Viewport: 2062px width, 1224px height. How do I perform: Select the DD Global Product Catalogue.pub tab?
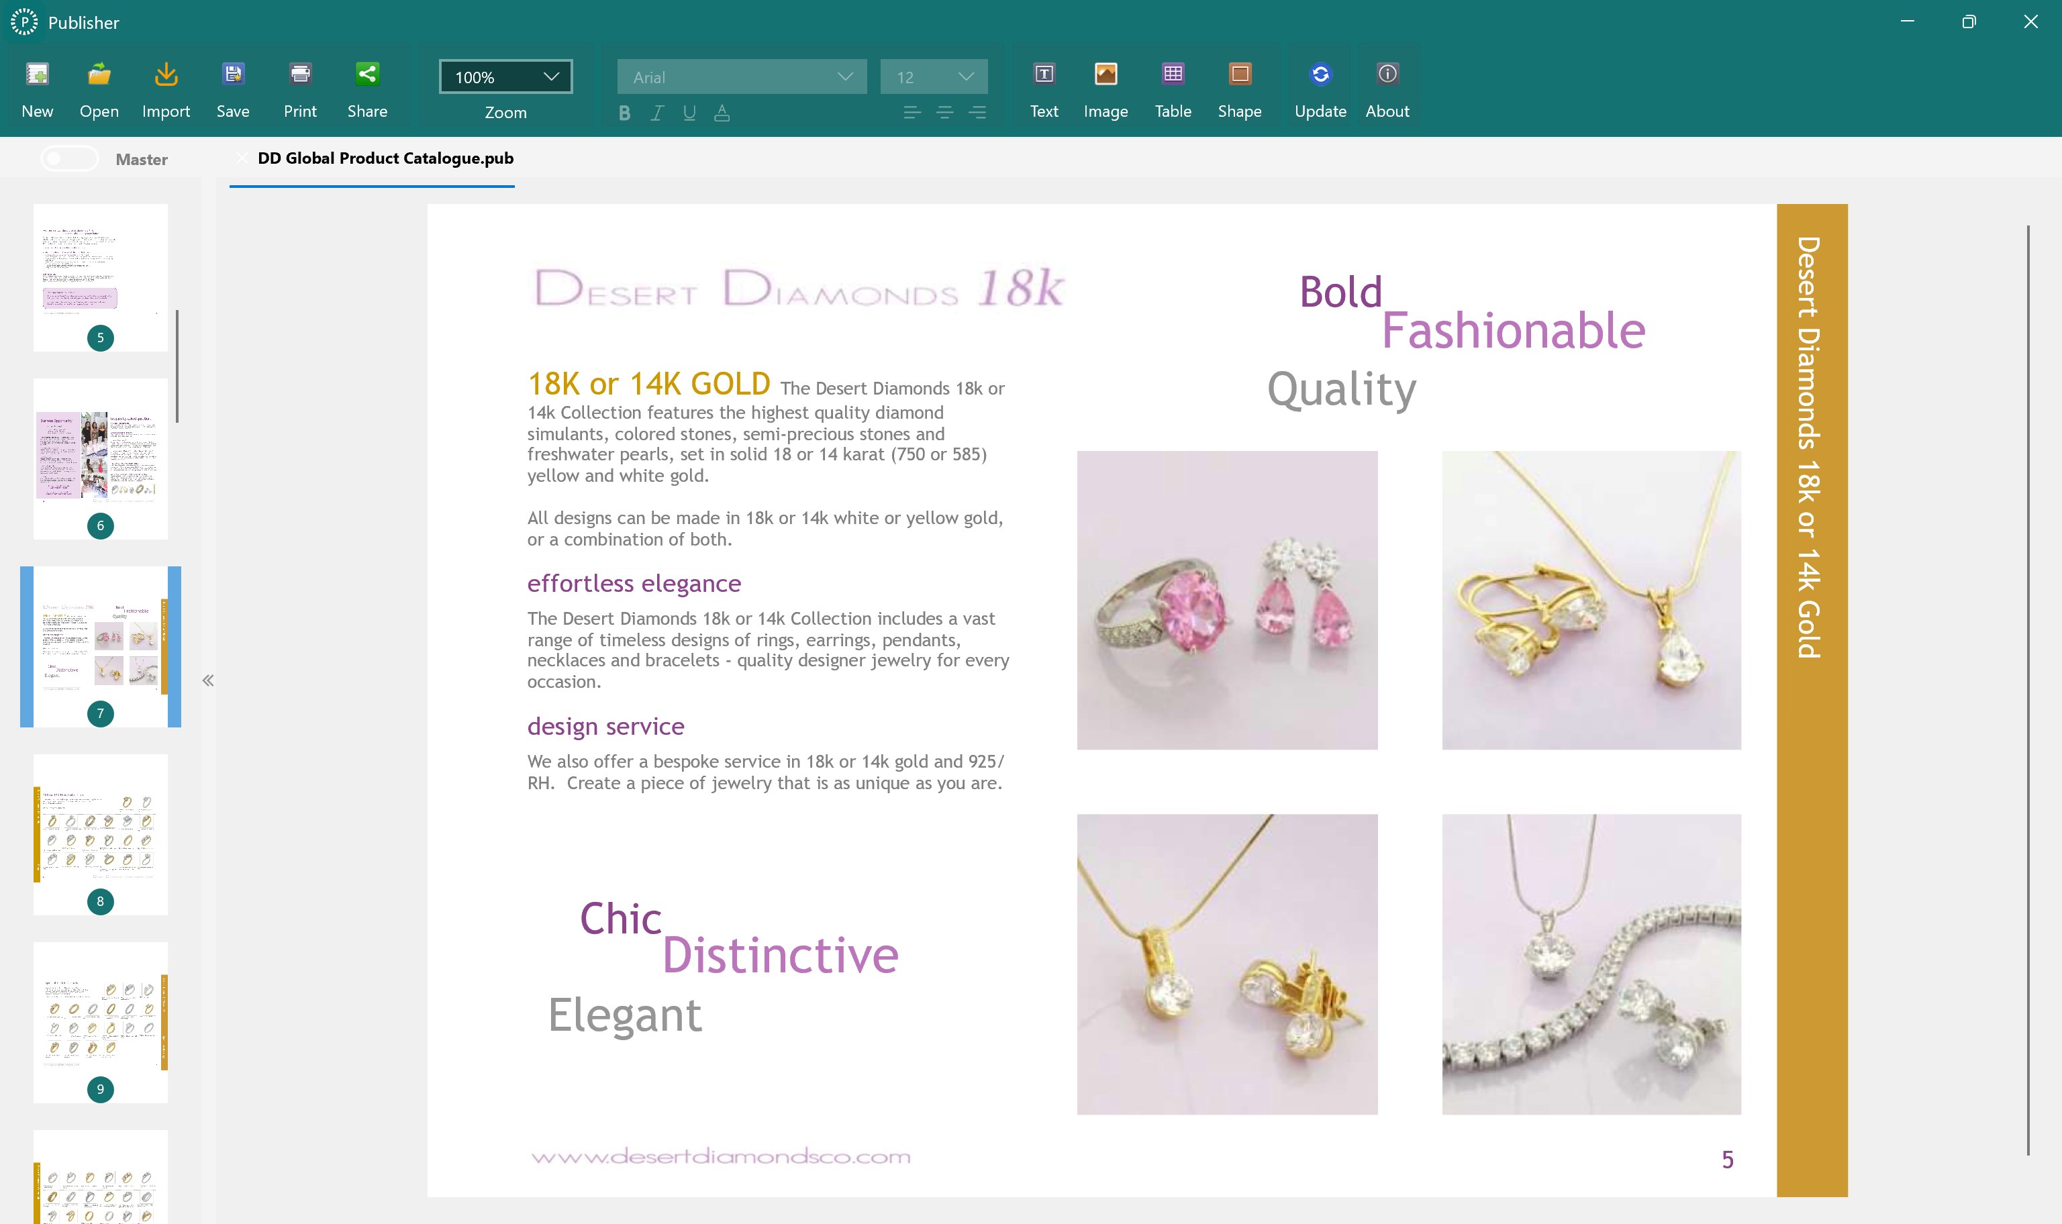coord(386,158)
